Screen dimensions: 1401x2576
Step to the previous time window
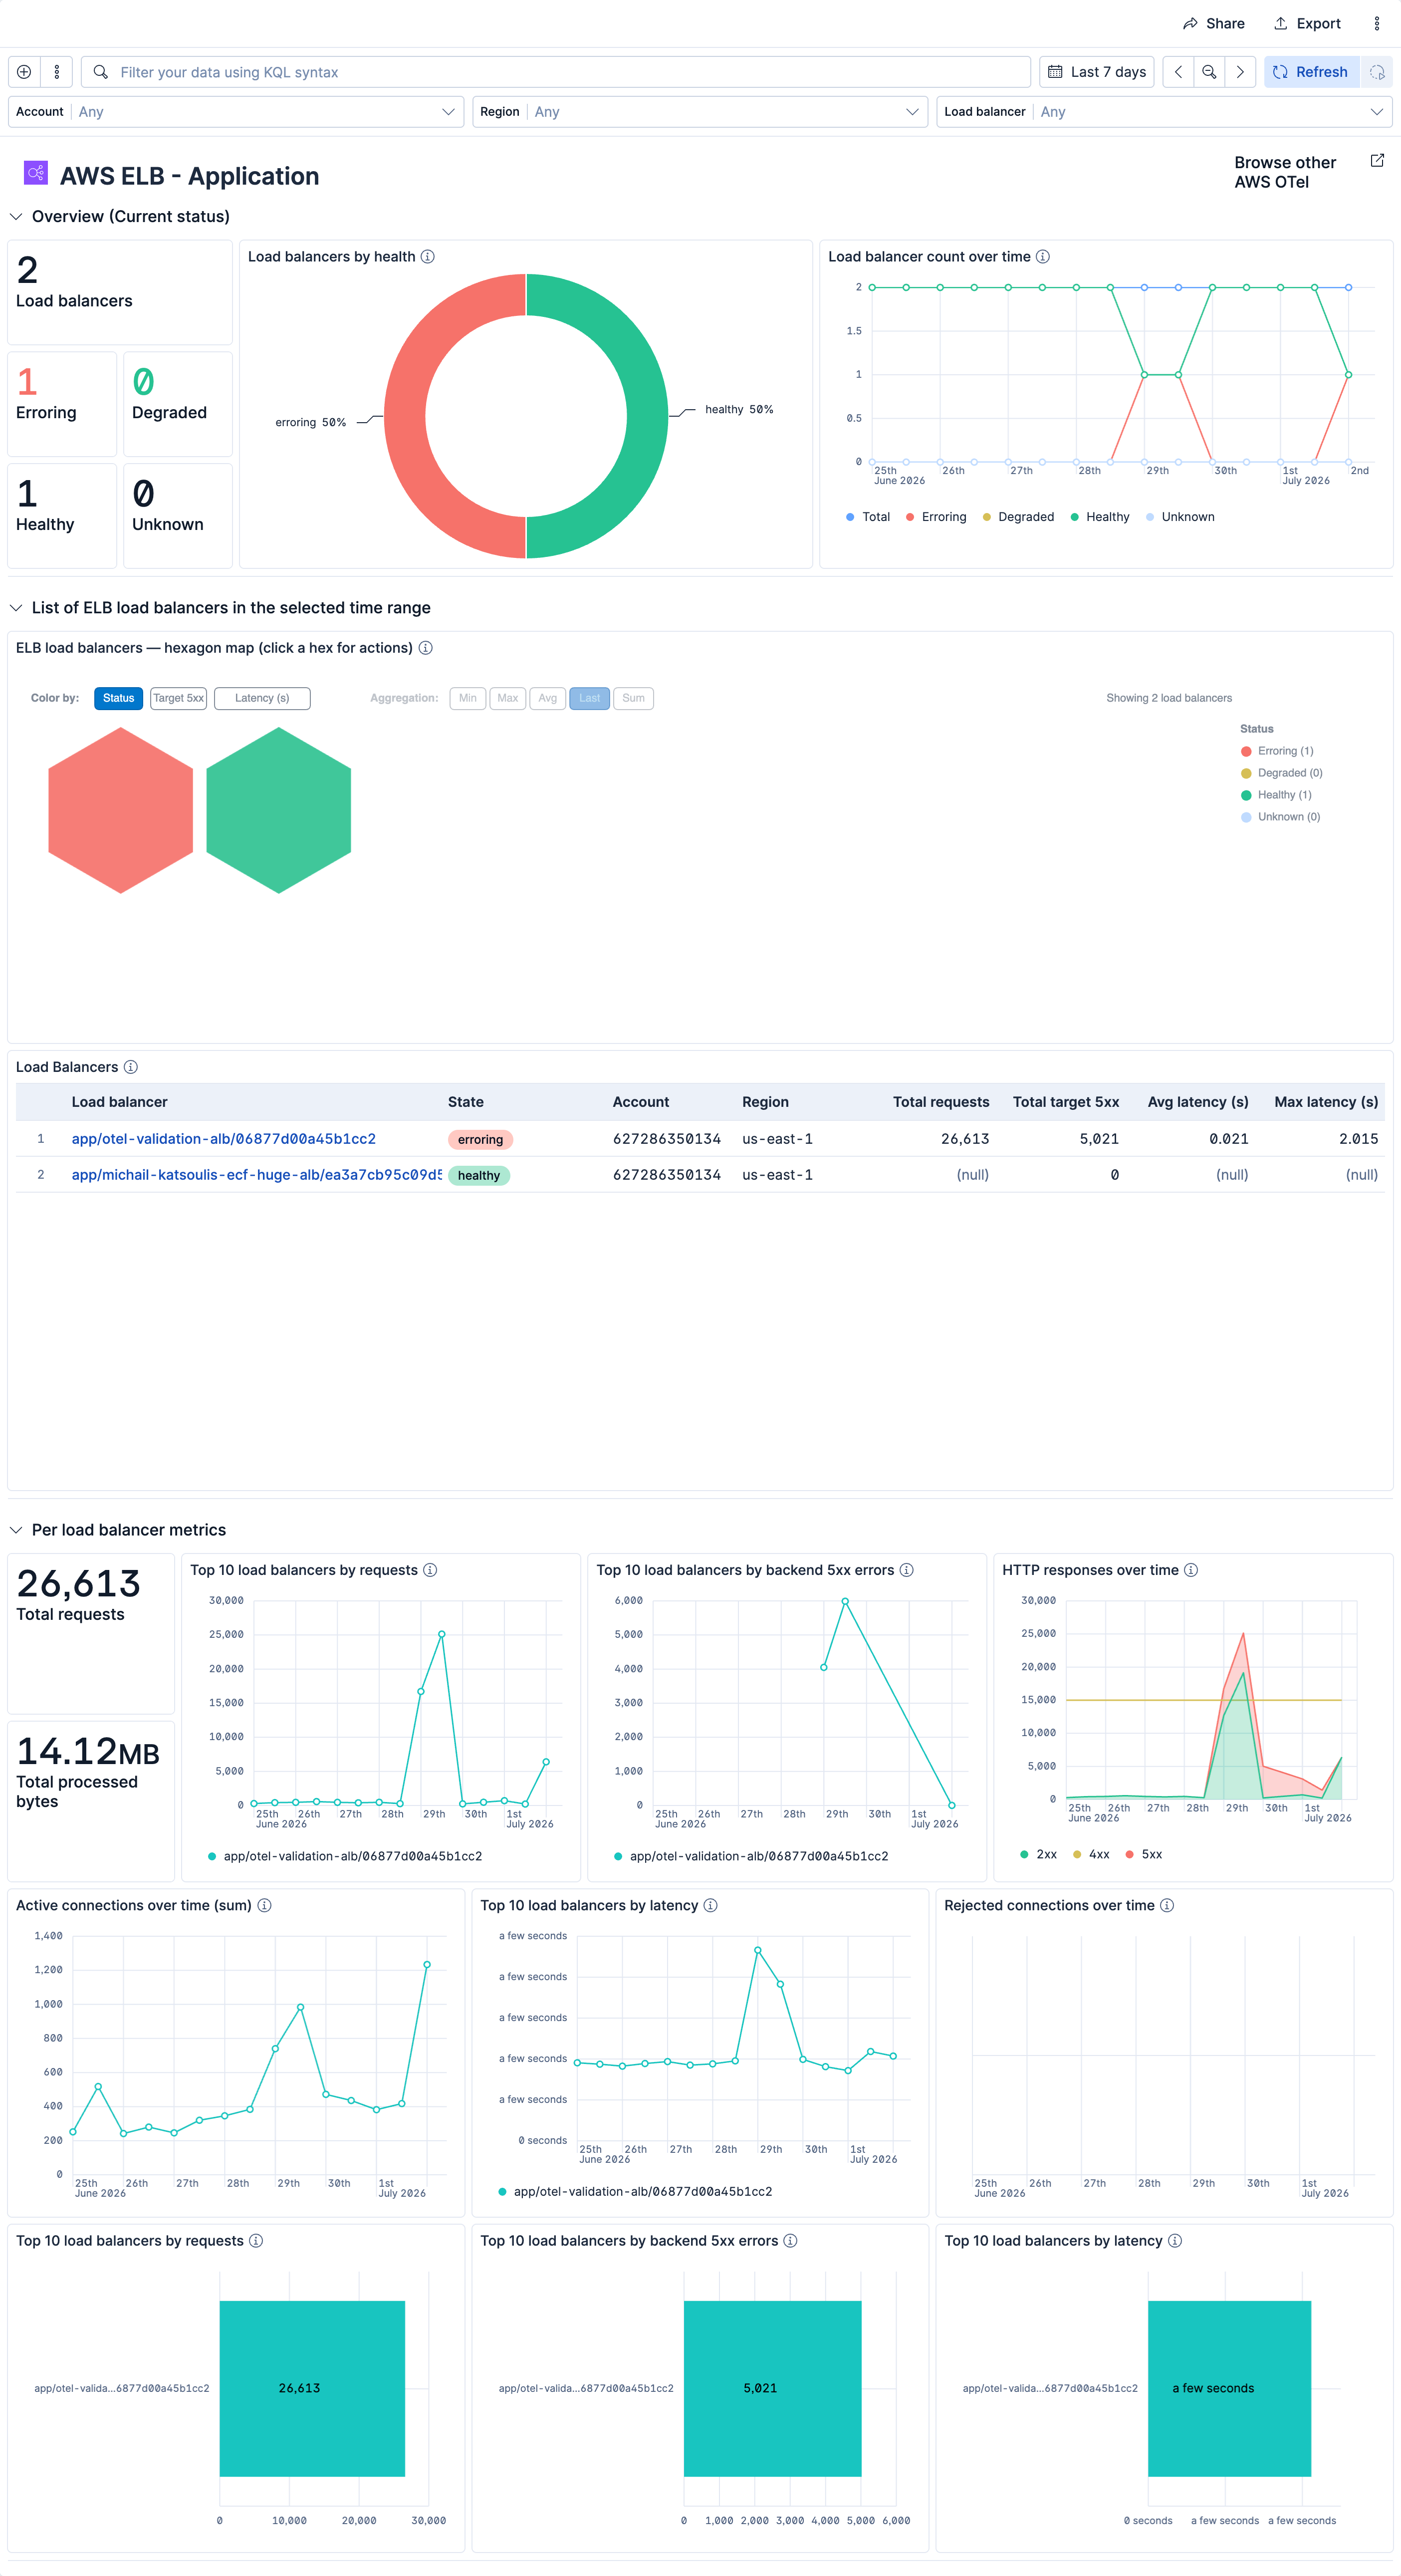1178,72
